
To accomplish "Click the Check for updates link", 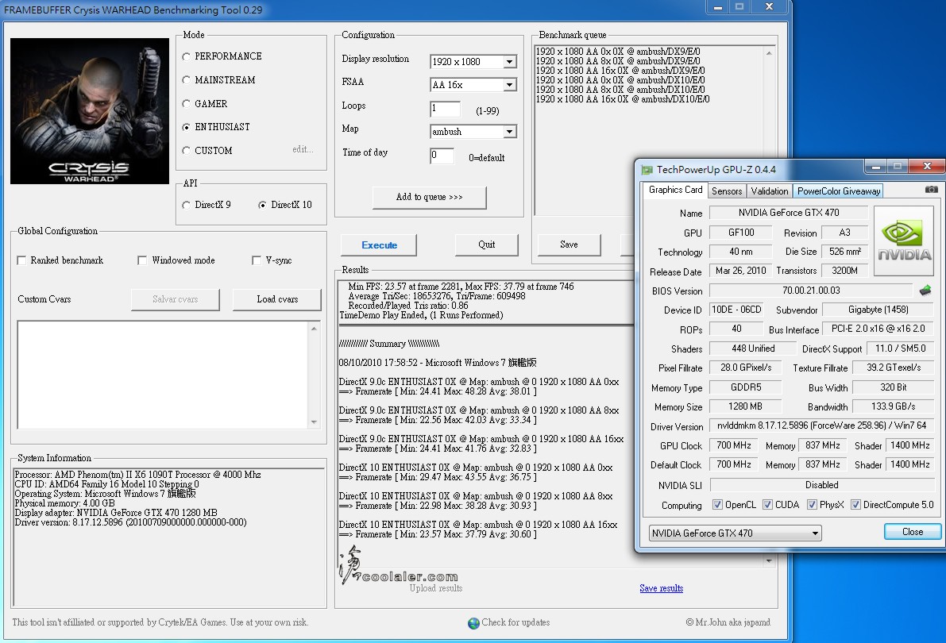I will [515, 622].
